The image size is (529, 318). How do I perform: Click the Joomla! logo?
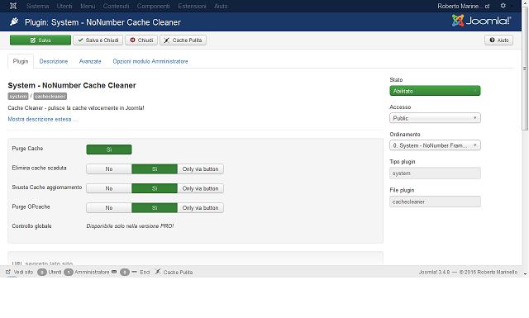point(481,21)
